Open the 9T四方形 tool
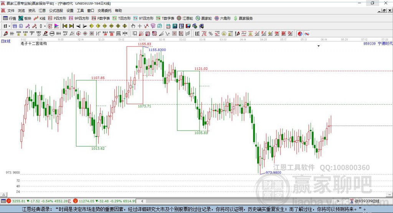 [x=144, y=18]
